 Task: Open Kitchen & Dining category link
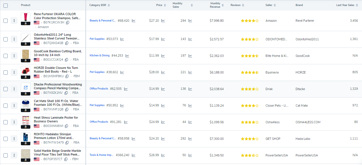[100, 55]
